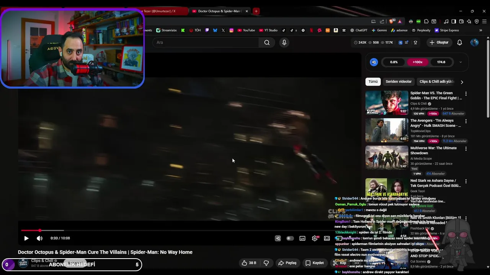
Task: Open the Clips & Chill channel name
Action: [x=42, y=261]
